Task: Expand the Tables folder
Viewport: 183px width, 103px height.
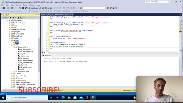Action: pyautogui.click(x=9, y=25)
